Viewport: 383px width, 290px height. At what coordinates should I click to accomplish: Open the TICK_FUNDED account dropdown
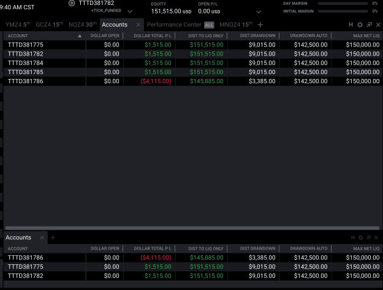click(130, 12)
